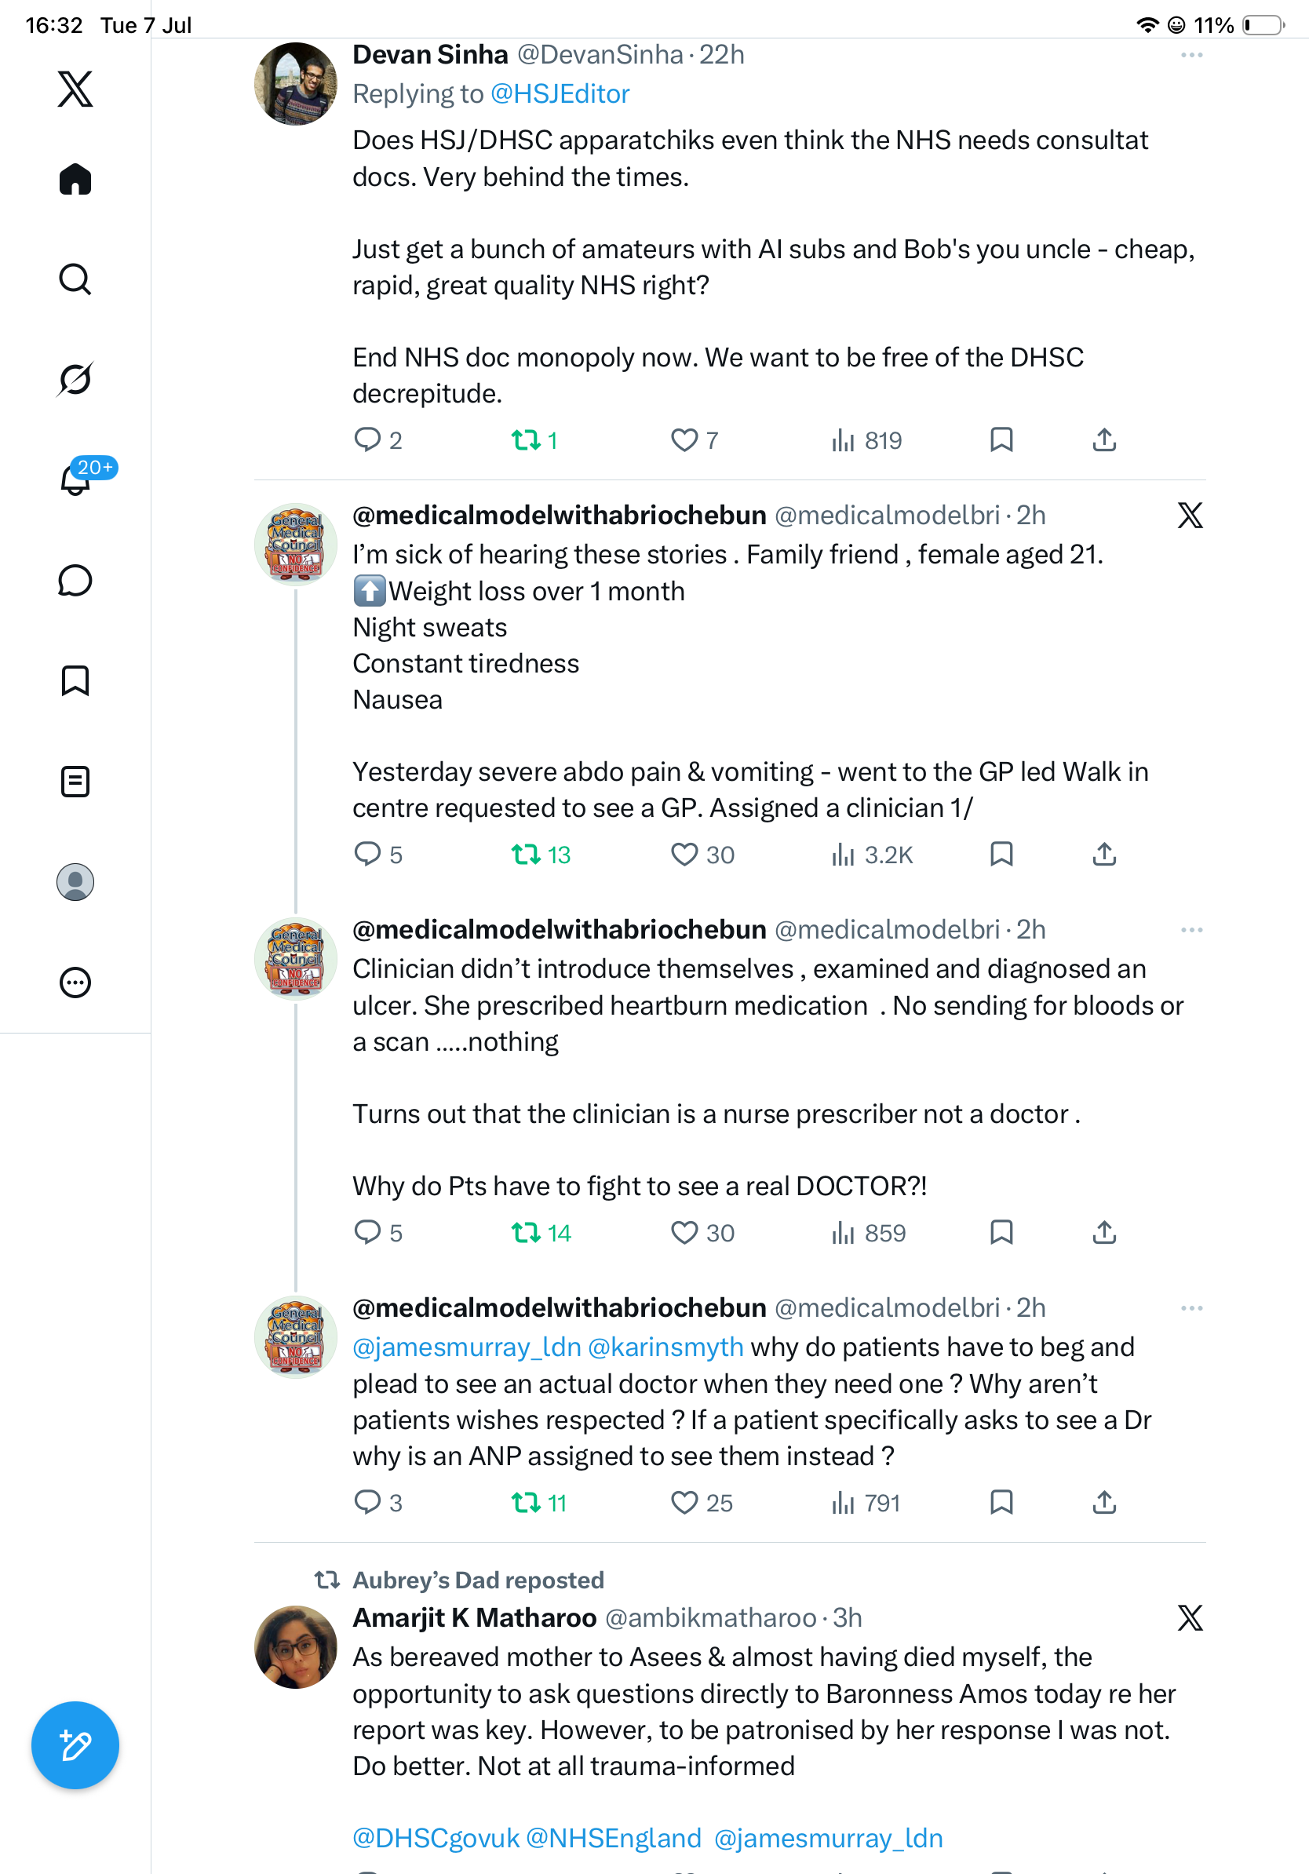This screenshot has height=1874, width=1309.
Task: Tap the compose new post button
Action: [x=75, y=1745]
